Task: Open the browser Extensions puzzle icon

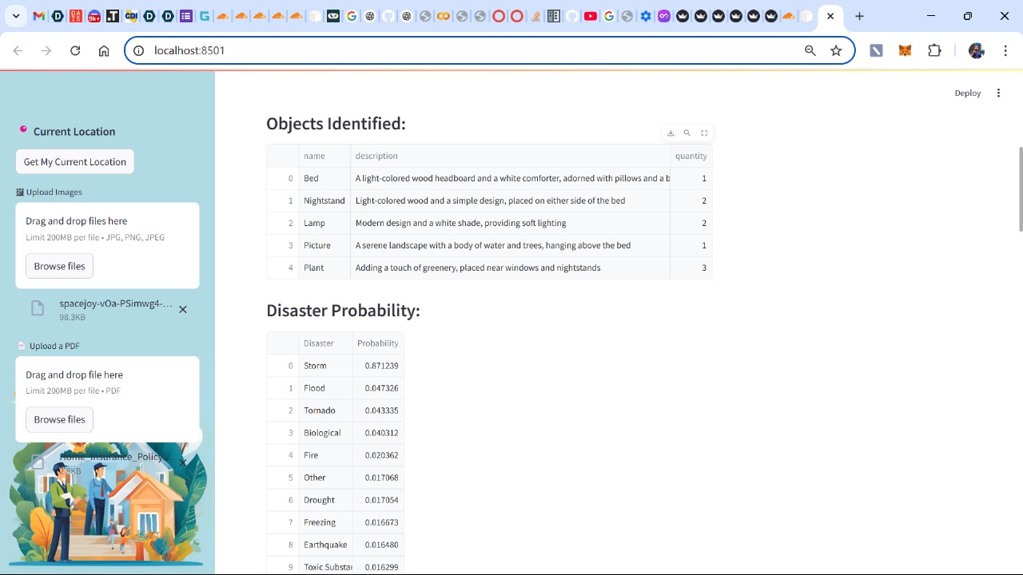Action: (x=934, y=50)
